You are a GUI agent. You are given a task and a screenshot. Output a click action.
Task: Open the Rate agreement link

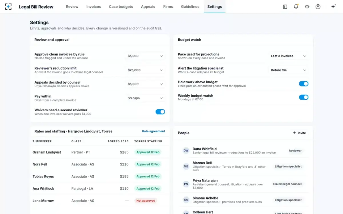[153, 131]
